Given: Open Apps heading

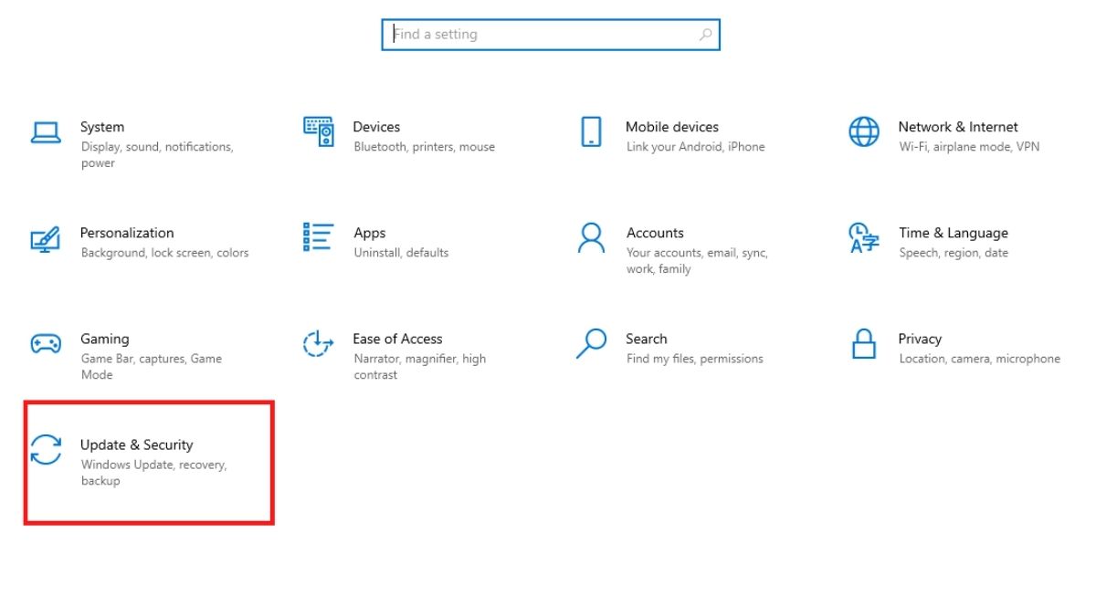Looking at the screenshot, I should click(x=370, y=234).
